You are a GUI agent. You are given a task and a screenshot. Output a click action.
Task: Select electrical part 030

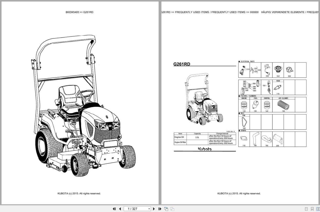[267, 70]
